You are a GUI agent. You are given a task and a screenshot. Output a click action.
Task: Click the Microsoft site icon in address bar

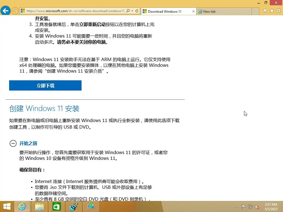[x=23, y=11]
